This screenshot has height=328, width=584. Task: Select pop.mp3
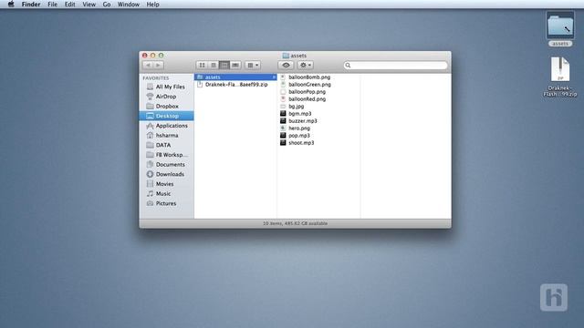coord(299,136)
